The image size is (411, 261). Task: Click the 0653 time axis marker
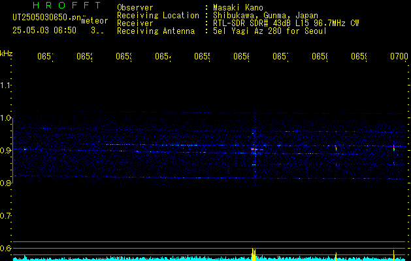click(123, 56)
